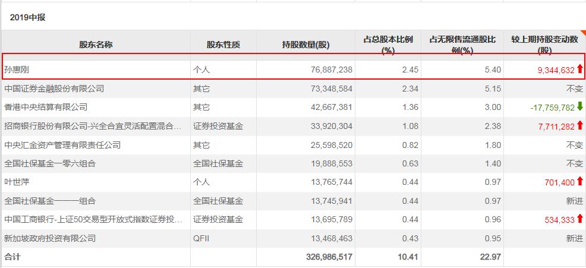Click the 较上期持股变动数 column header
The height and width of the screenshot is (268, 586).
(x=544, y=45)
